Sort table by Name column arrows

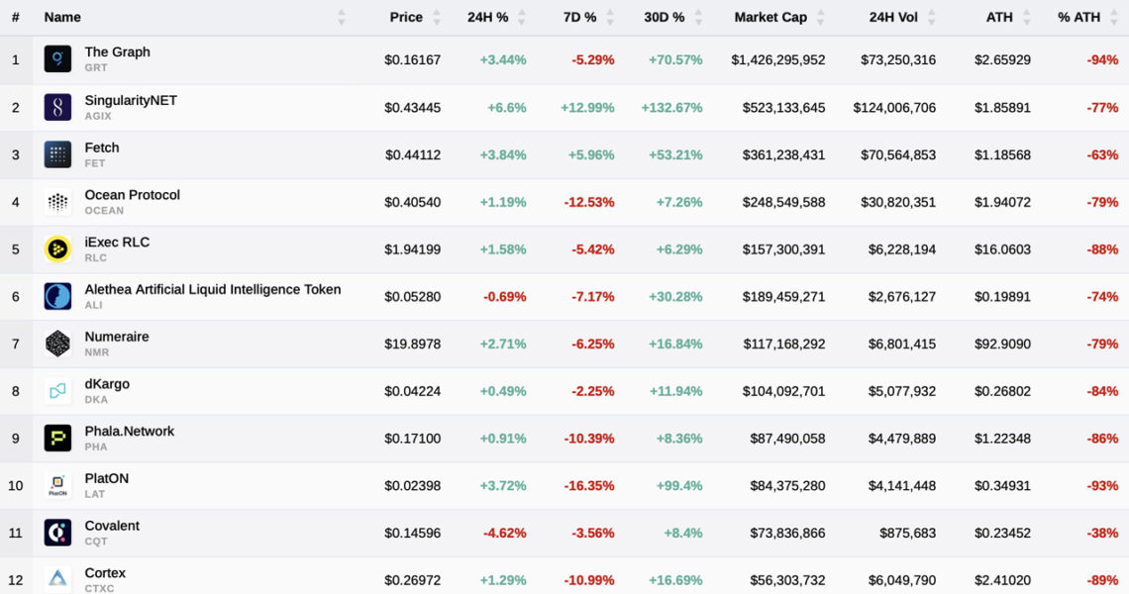tap(342, 17)
